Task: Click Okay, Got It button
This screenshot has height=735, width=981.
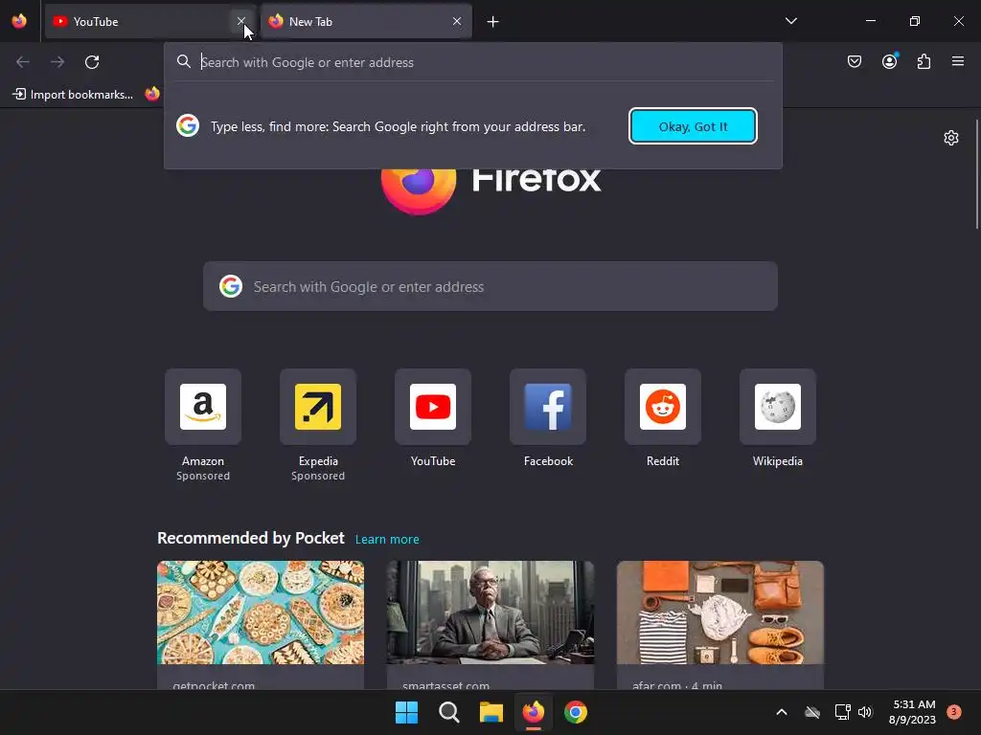Action: click(x=693, y=126)
